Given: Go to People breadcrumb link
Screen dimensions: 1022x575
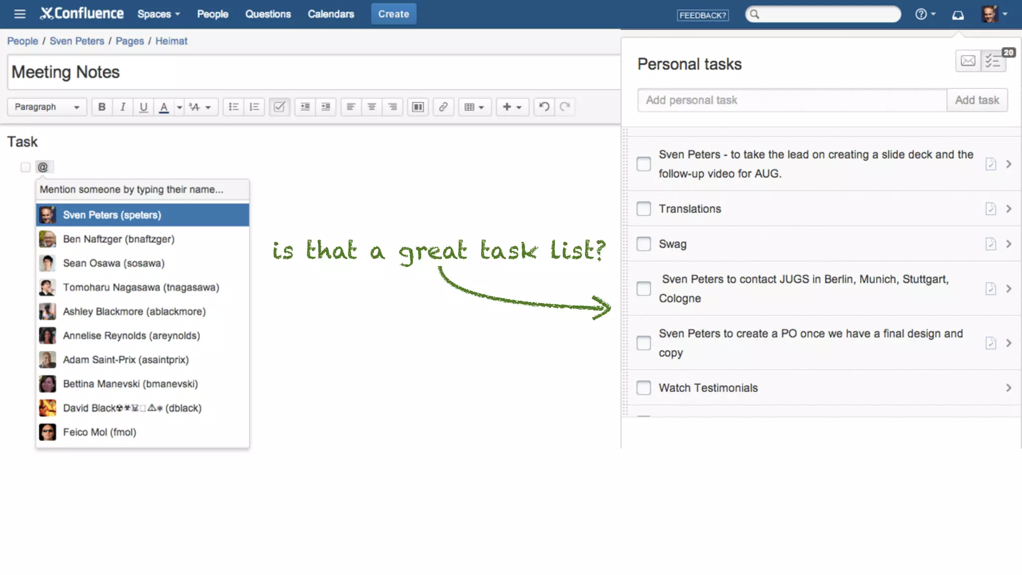Looking at the screenshot, I should tap(22, 41).
